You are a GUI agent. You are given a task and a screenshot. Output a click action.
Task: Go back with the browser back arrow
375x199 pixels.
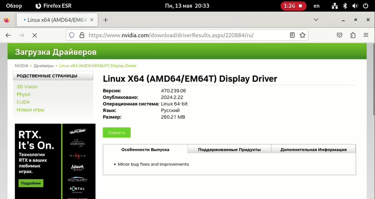[8, 35]
